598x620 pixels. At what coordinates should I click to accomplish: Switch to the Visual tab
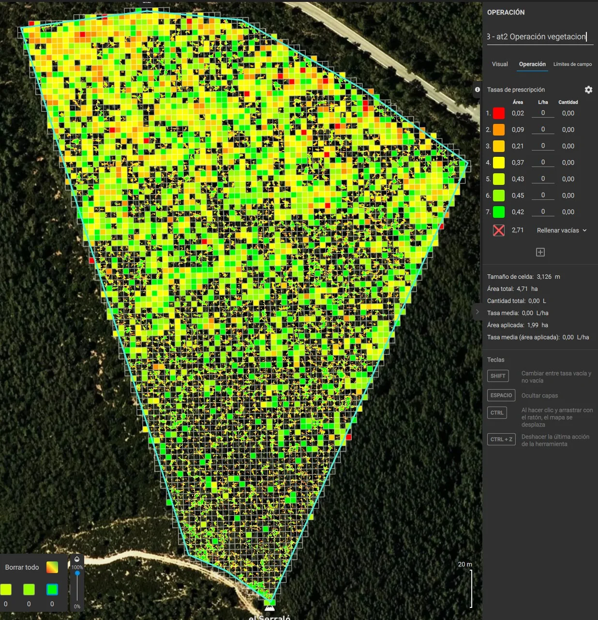coord(500,64)
